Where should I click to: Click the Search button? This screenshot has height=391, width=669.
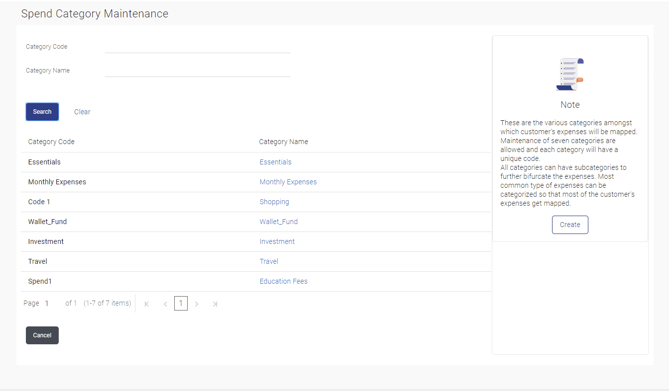coord(42,112)
